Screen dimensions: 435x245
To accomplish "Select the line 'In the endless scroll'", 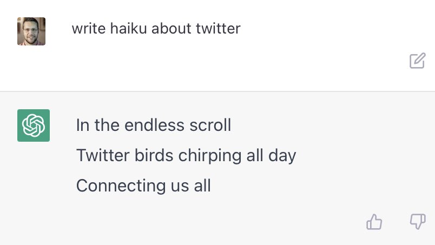I will pos(154,125).
